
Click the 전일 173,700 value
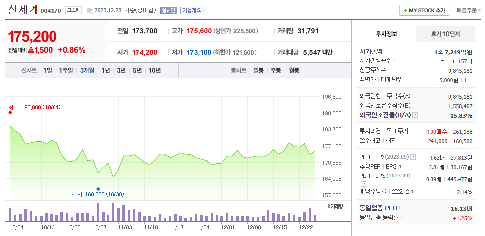(x=145, y=31)
